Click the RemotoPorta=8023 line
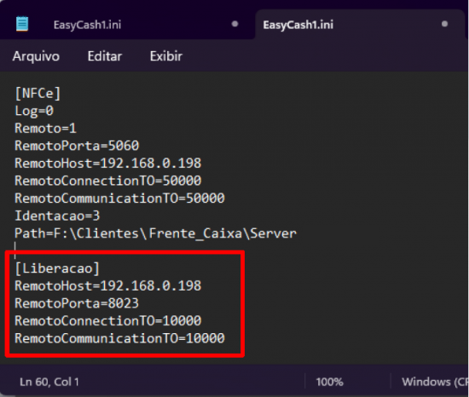Screen dimensions: 469x397 [x=77, y=303]
